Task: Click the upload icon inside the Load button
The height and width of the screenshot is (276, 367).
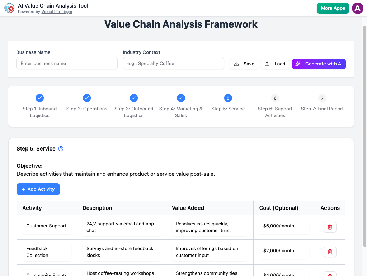Action: [x=268, y=64]
